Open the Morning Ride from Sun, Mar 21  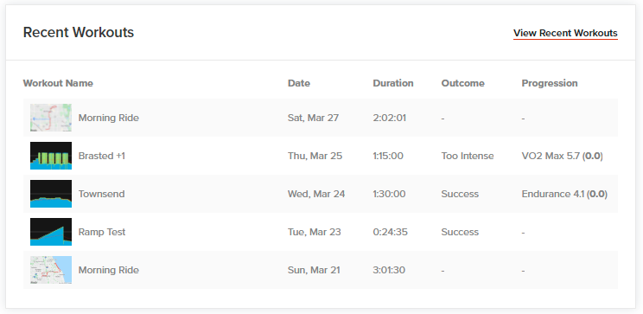click(109, 270)
